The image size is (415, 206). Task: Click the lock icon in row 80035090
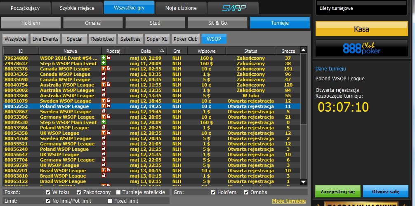click(104, 80)
